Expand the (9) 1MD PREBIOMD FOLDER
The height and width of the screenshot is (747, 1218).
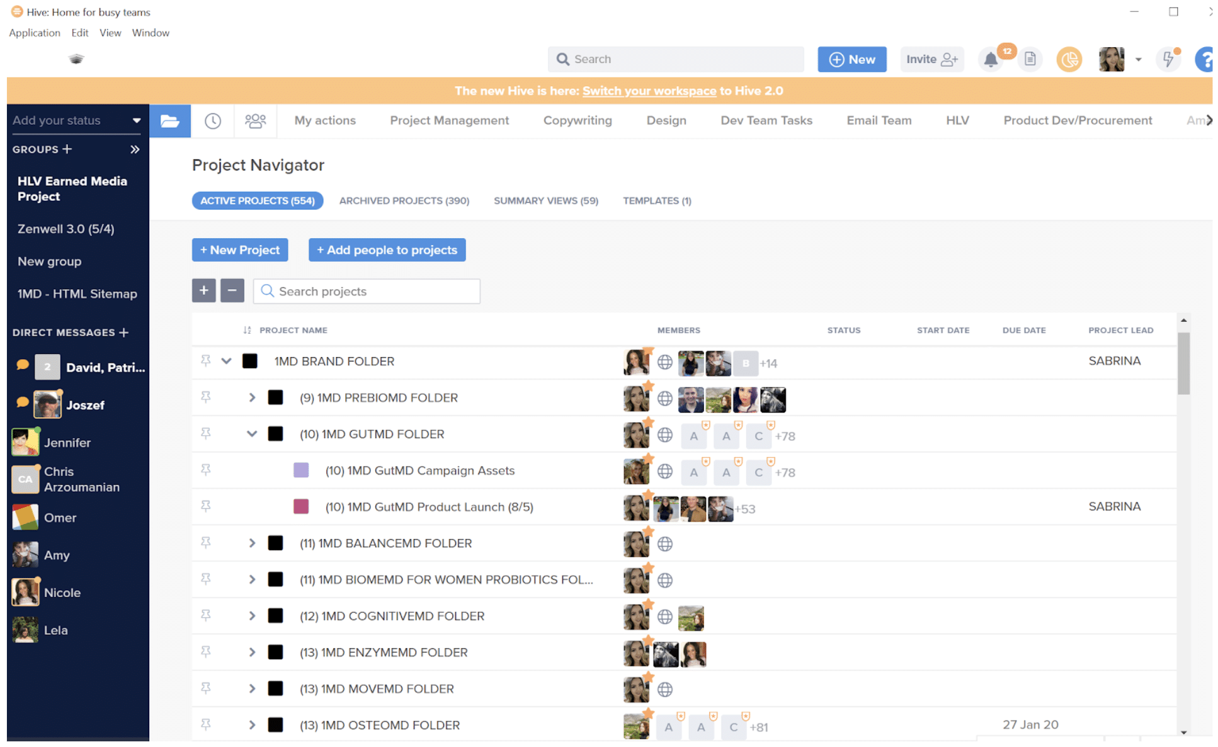[x=252, y=397]
